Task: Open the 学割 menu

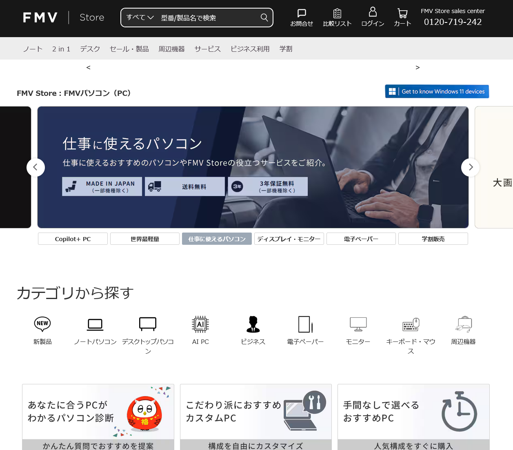Action: tap(286, 49)
